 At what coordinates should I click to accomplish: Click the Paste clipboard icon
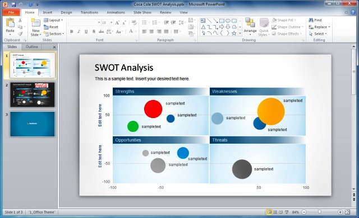point(10,23)
